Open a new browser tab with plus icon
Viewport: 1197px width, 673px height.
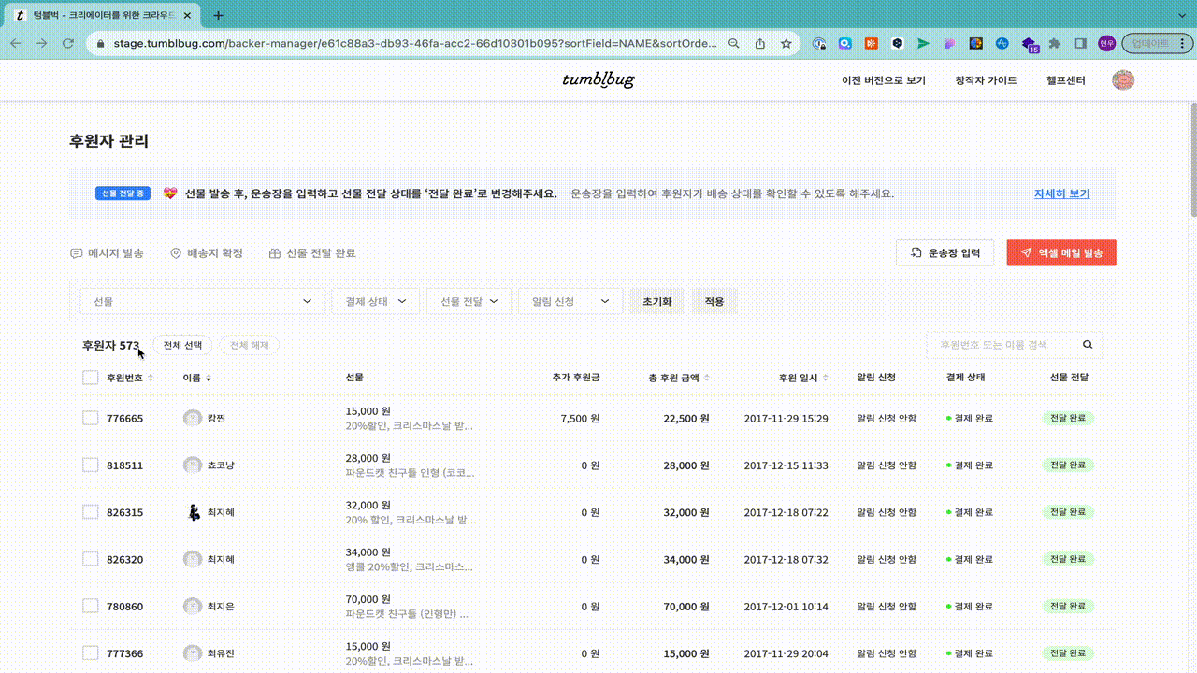tap(219, 15)
